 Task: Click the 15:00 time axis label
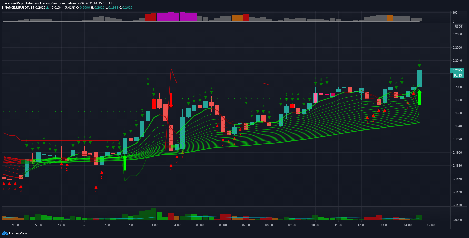431,225
